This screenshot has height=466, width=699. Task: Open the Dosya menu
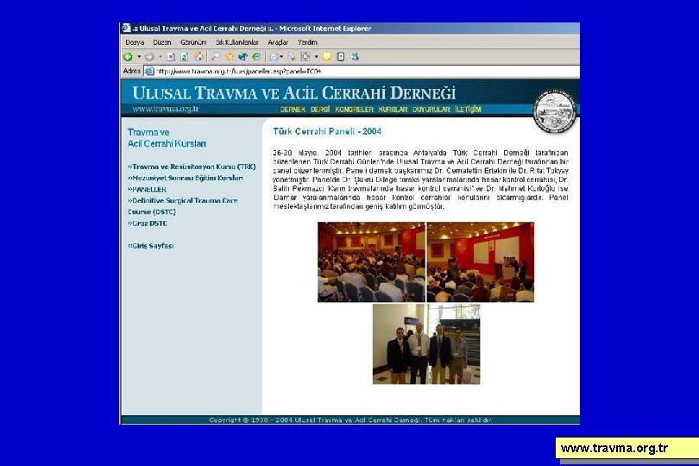click(135, 42)
